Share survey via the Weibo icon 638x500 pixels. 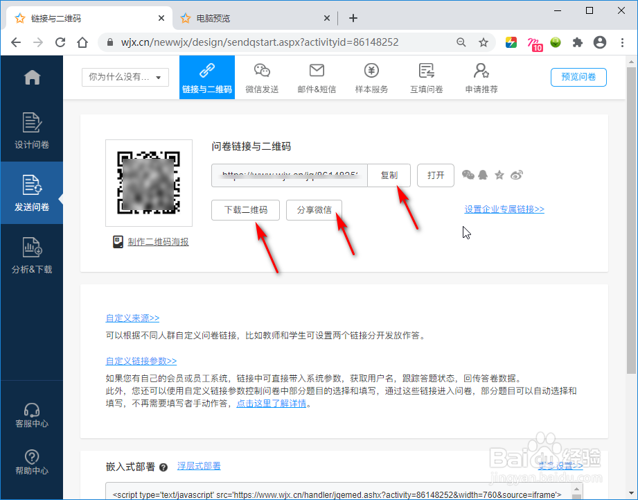point(515,175)
